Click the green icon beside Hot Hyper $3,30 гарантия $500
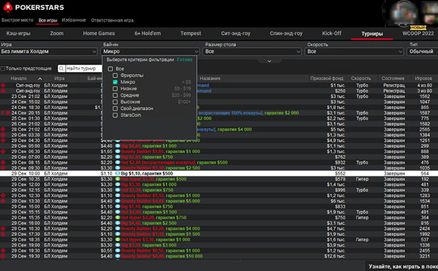 point(118,179)
